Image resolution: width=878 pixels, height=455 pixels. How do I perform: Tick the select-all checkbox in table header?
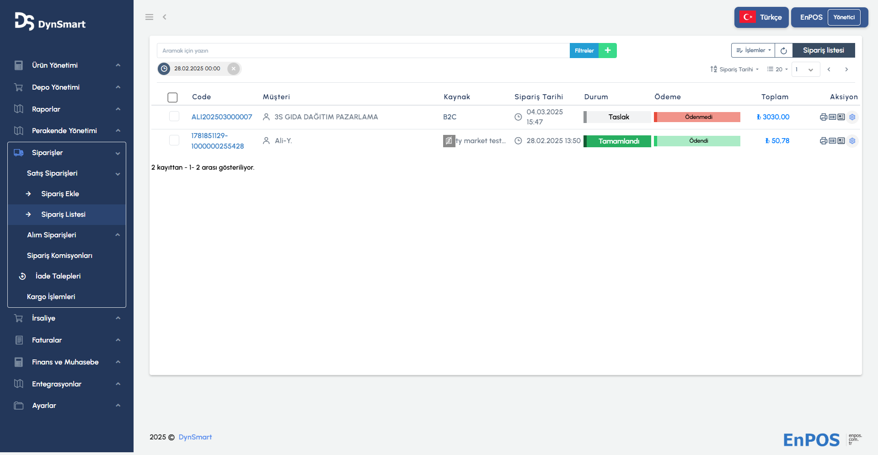(172, 97)
